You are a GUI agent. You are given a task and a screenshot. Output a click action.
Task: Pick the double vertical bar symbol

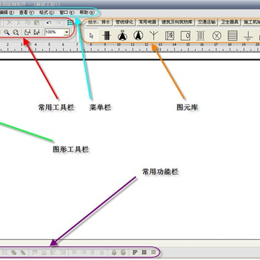(107, 36)
